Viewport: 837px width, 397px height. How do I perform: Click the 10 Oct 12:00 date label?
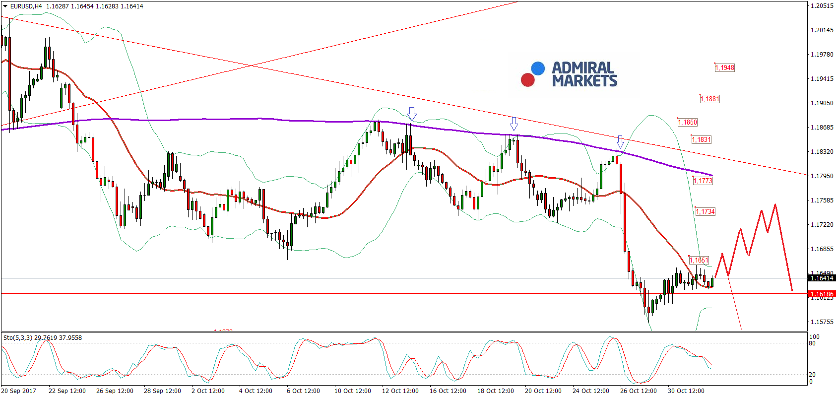pyautogui.click(x=353, y=391)
